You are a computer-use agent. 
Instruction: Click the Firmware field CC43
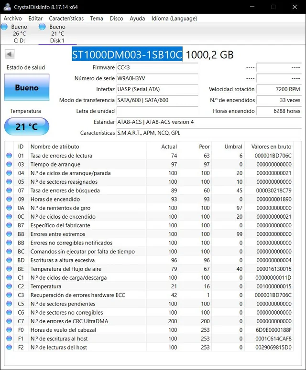(x=157, y=67)
